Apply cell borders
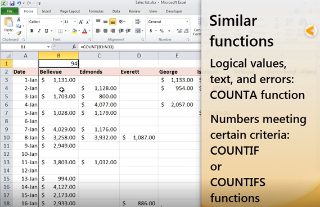The width and height of the screenshot is (320, 207). (60, 31)
